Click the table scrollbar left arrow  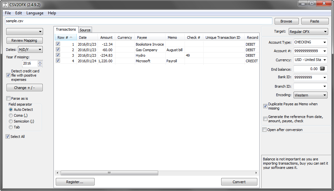coord(57,173)
